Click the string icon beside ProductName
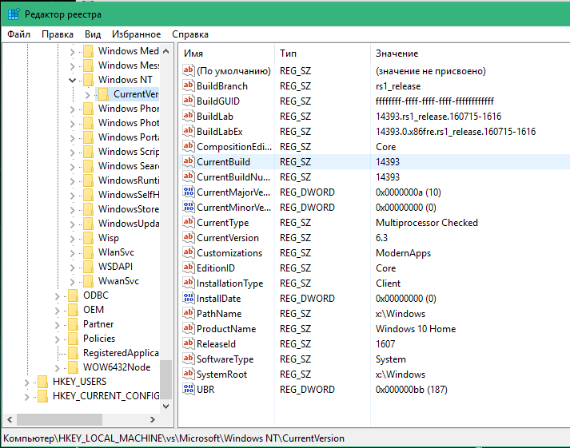 189,328
